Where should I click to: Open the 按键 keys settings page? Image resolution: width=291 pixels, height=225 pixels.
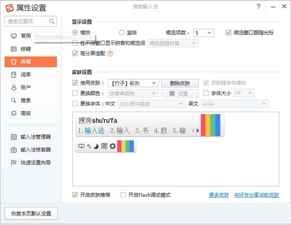click(x=31, y=49)
